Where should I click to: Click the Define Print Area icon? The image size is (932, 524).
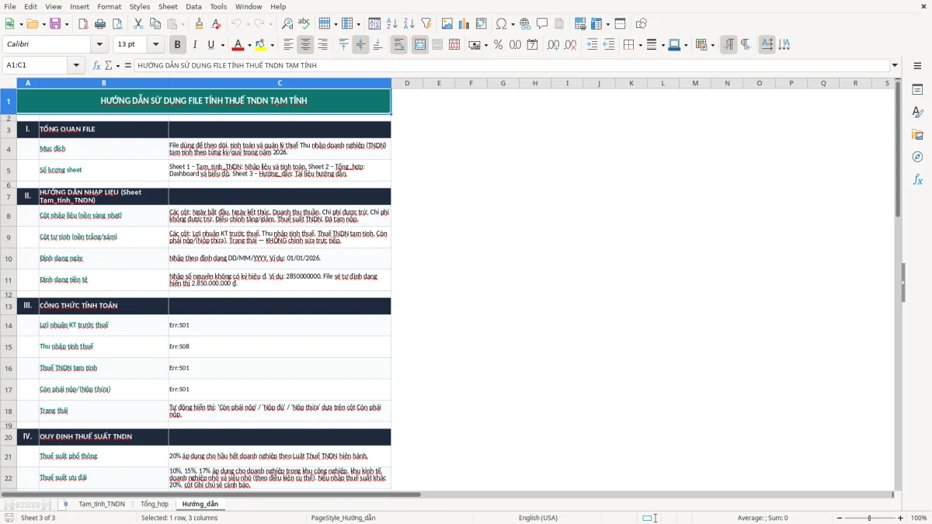point(580,24)
